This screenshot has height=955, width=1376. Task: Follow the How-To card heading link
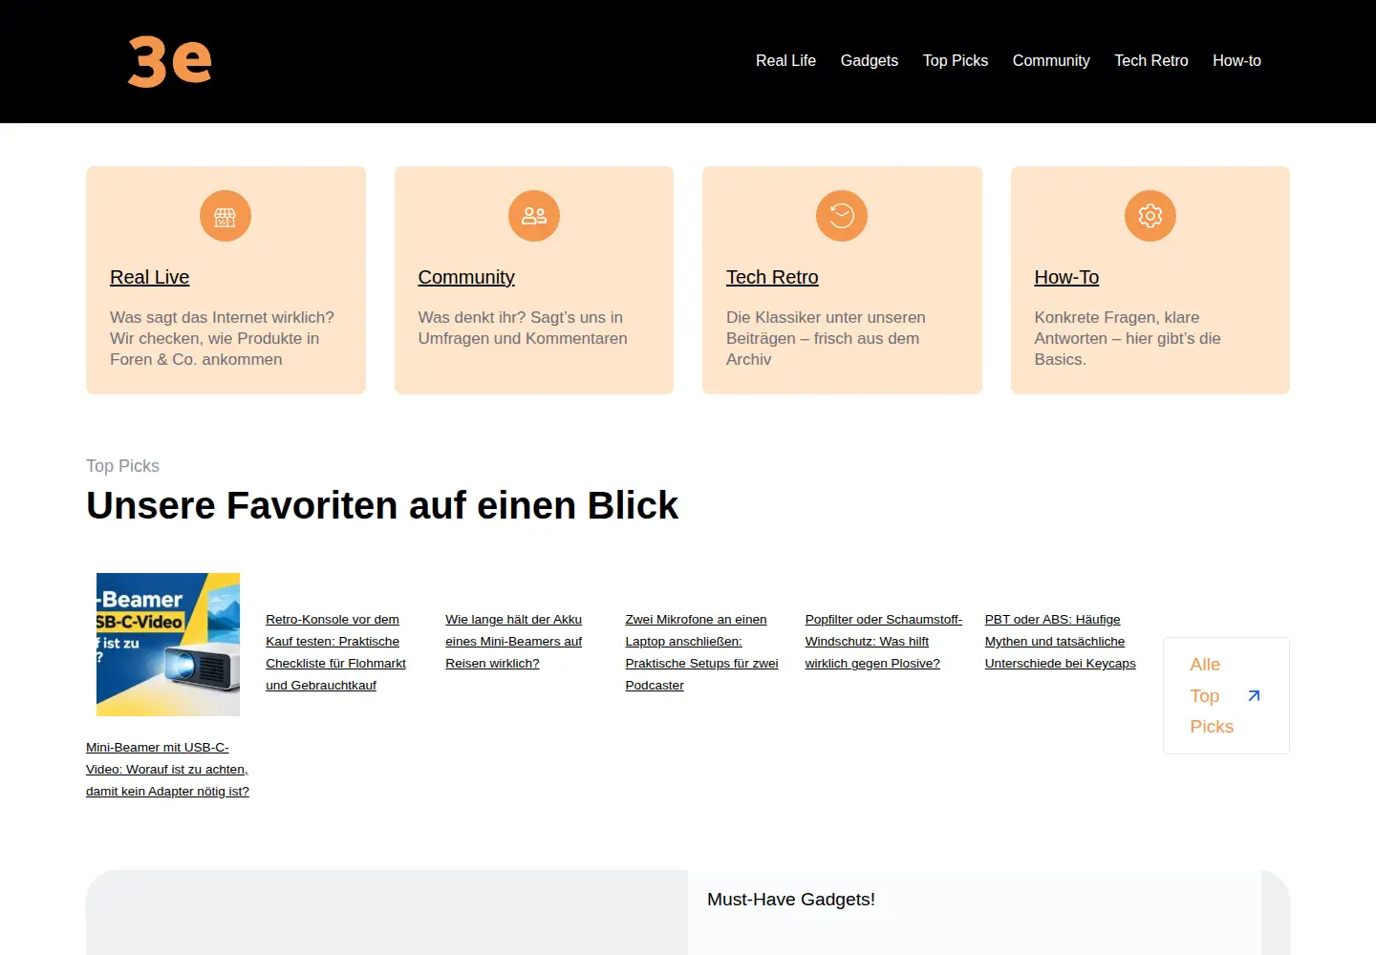click(1066, 277)
